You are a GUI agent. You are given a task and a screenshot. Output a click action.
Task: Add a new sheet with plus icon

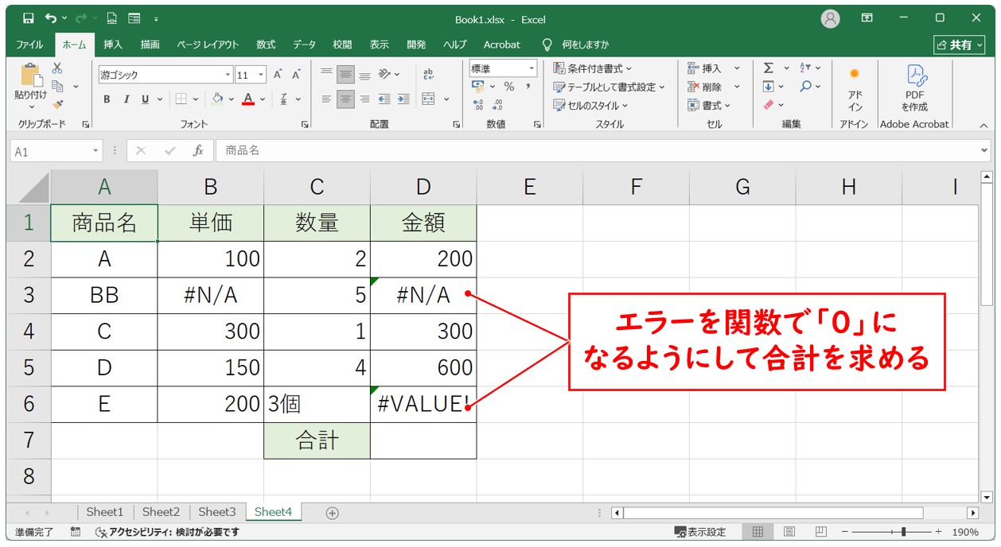(x=333, y=513)
